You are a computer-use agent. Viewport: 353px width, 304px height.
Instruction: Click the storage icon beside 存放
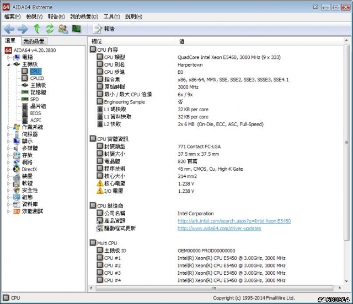[17, 155]
